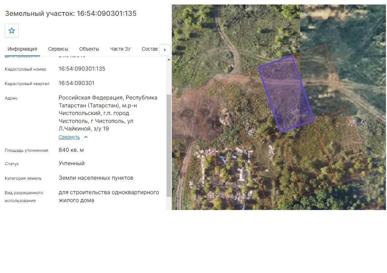
Task: Click the Кадастровый номер field label
Action: (26, 69)
